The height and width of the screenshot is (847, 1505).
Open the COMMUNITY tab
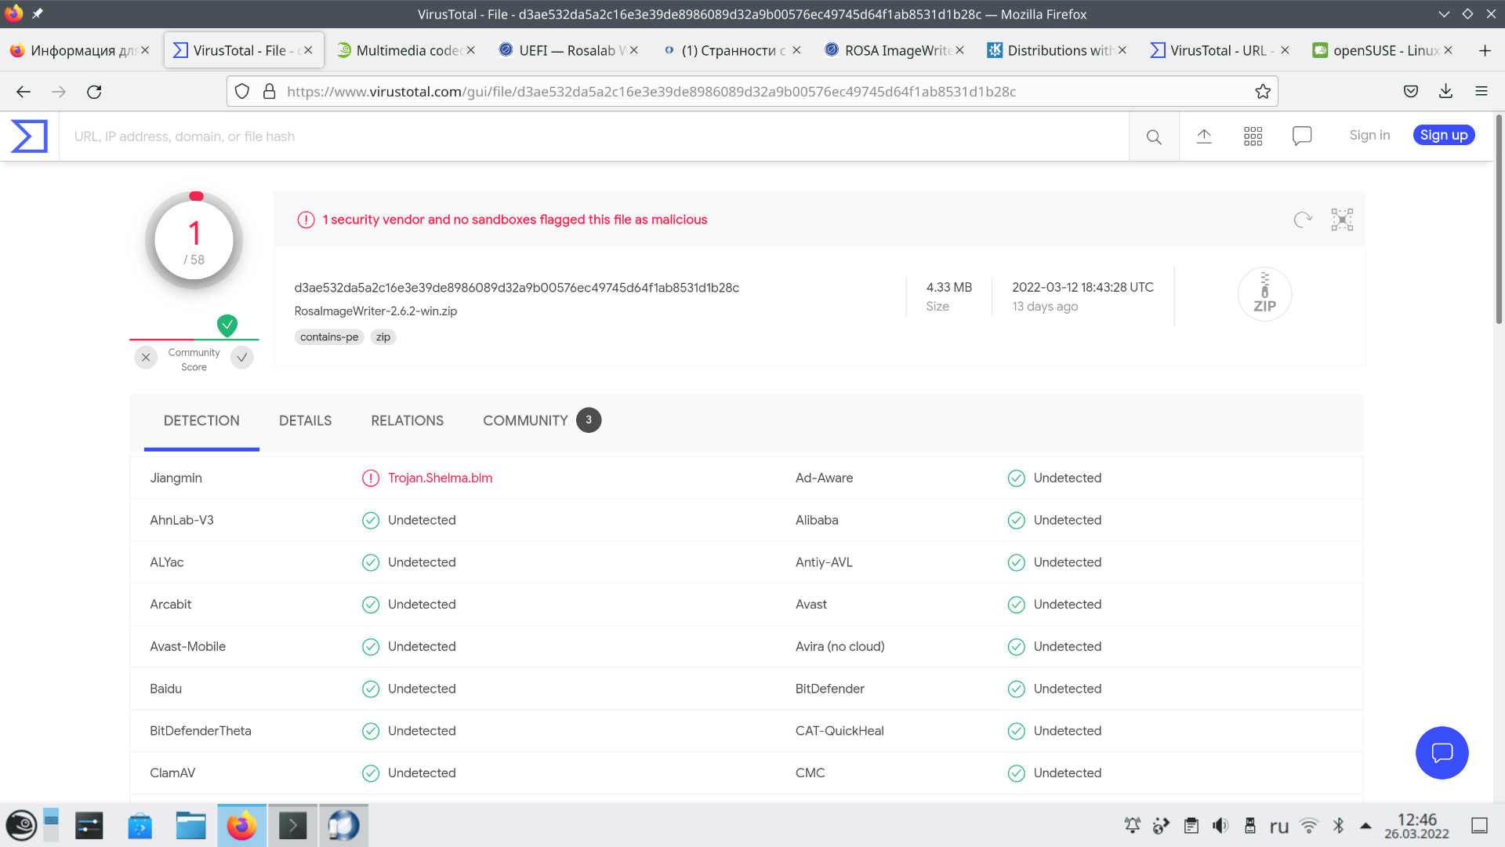525,421
